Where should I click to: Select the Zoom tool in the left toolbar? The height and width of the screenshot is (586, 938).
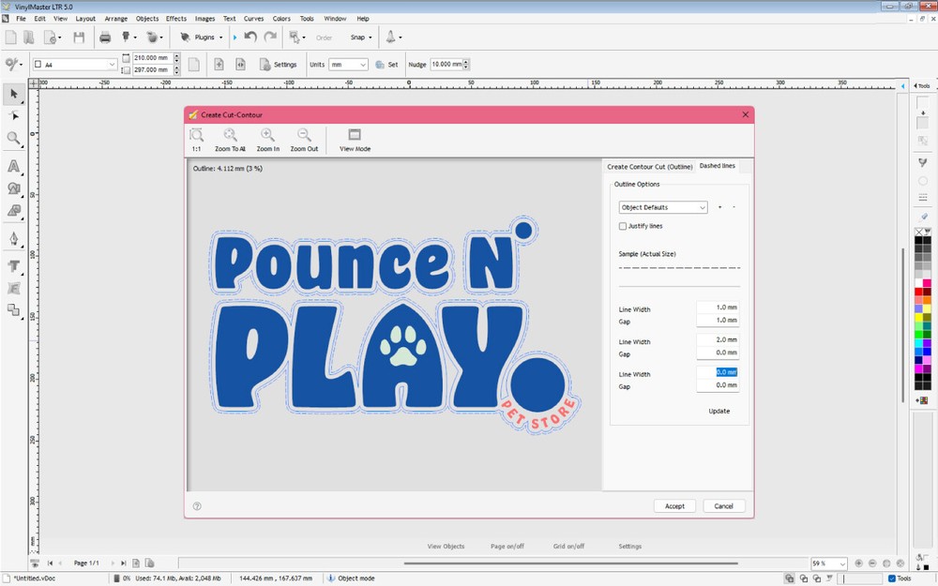(13, 139)
